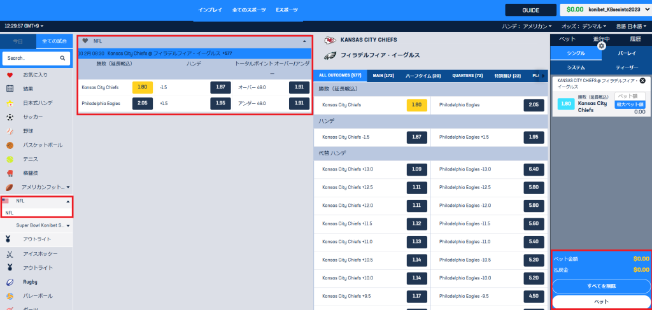This screenshot has width=652, height=310.
Task: Click the 最大ベット額 button
Action: pos(630,104)
